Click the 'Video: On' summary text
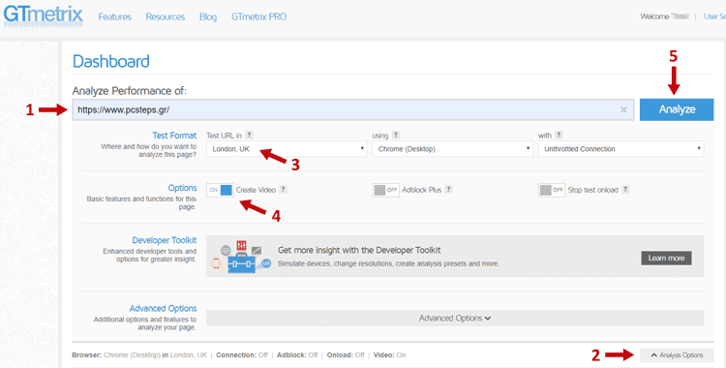This screenshot has width=726, height=368. 389,355
